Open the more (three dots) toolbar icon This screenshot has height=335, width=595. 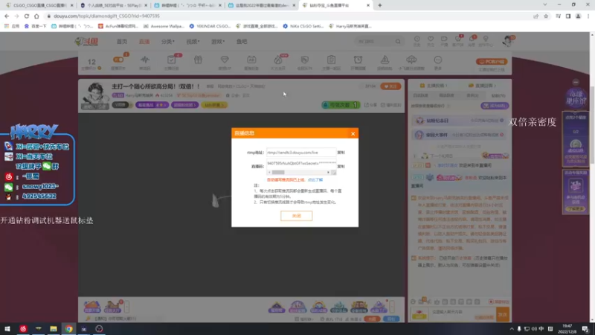[438, 60]
